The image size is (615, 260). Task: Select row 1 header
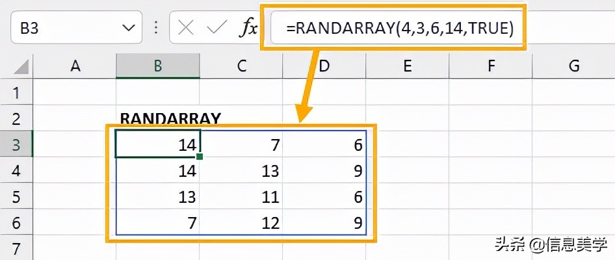[x=16, y=92]
